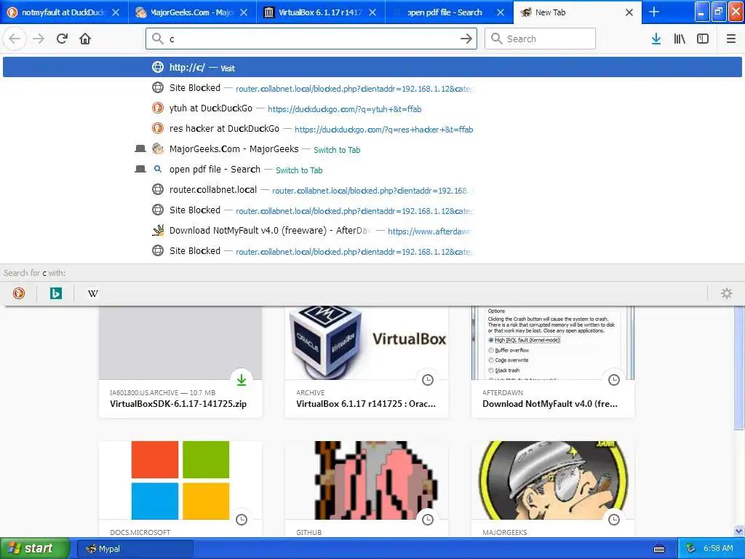Close the New Tab tab
The height and width of the screenshot is (559, 745).
(629, 12)
